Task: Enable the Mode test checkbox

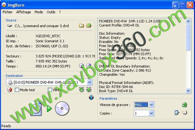Action: coord(17,90)
